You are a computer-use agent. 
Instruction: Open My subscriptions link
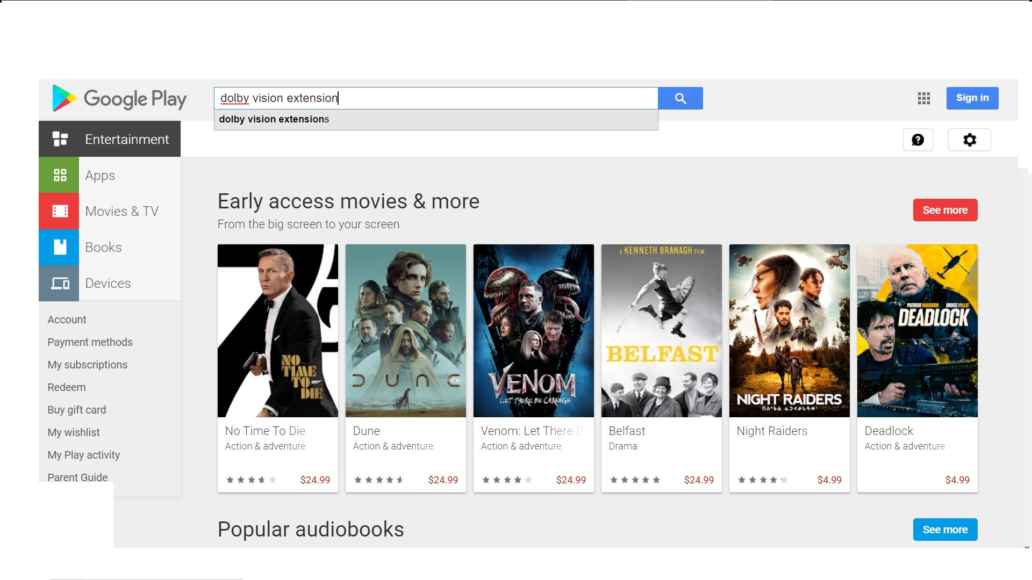tap(88, 365)
